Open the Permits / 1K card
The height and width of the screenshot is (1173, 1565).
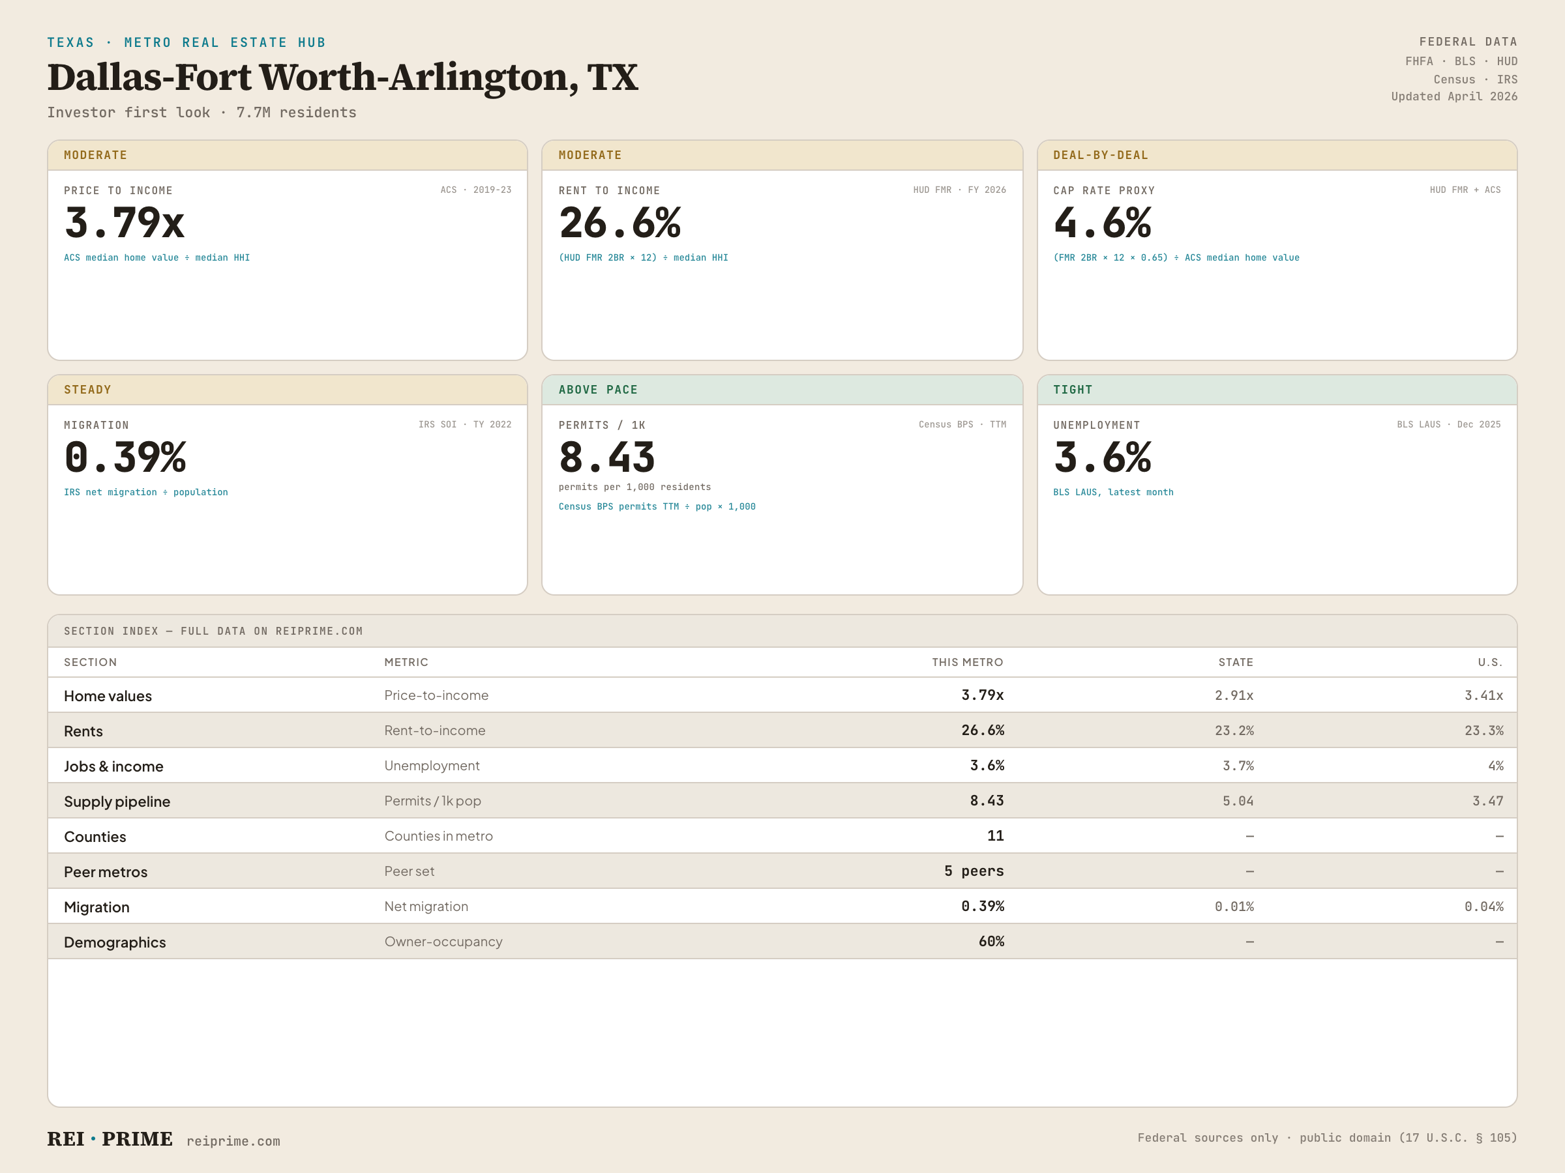(x=782, y=485)
